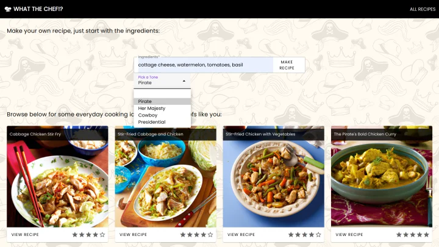Open the All Recipes link
Screen dimensions: 439x247
(422, 9)
